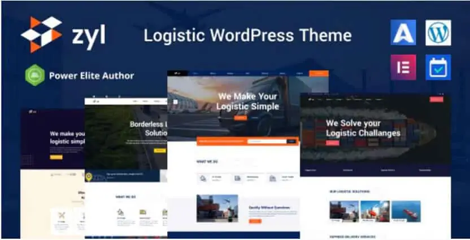The height and width of the screenshot is (240, 470).
Task: Click yellow button in the dark purple demo
Action: click(x=56, y=157)
